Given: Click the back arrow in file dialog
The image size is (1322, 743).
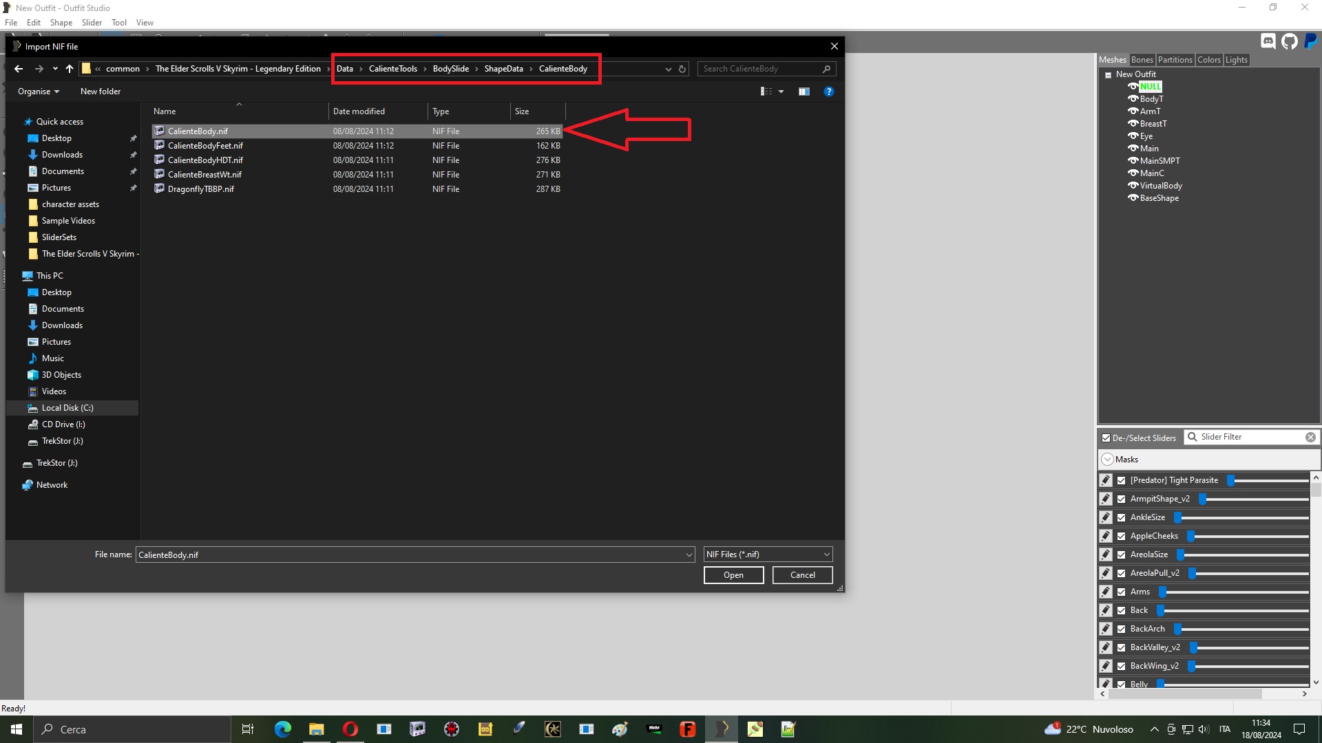Looking at the screenshot, I should click(19, 69).
